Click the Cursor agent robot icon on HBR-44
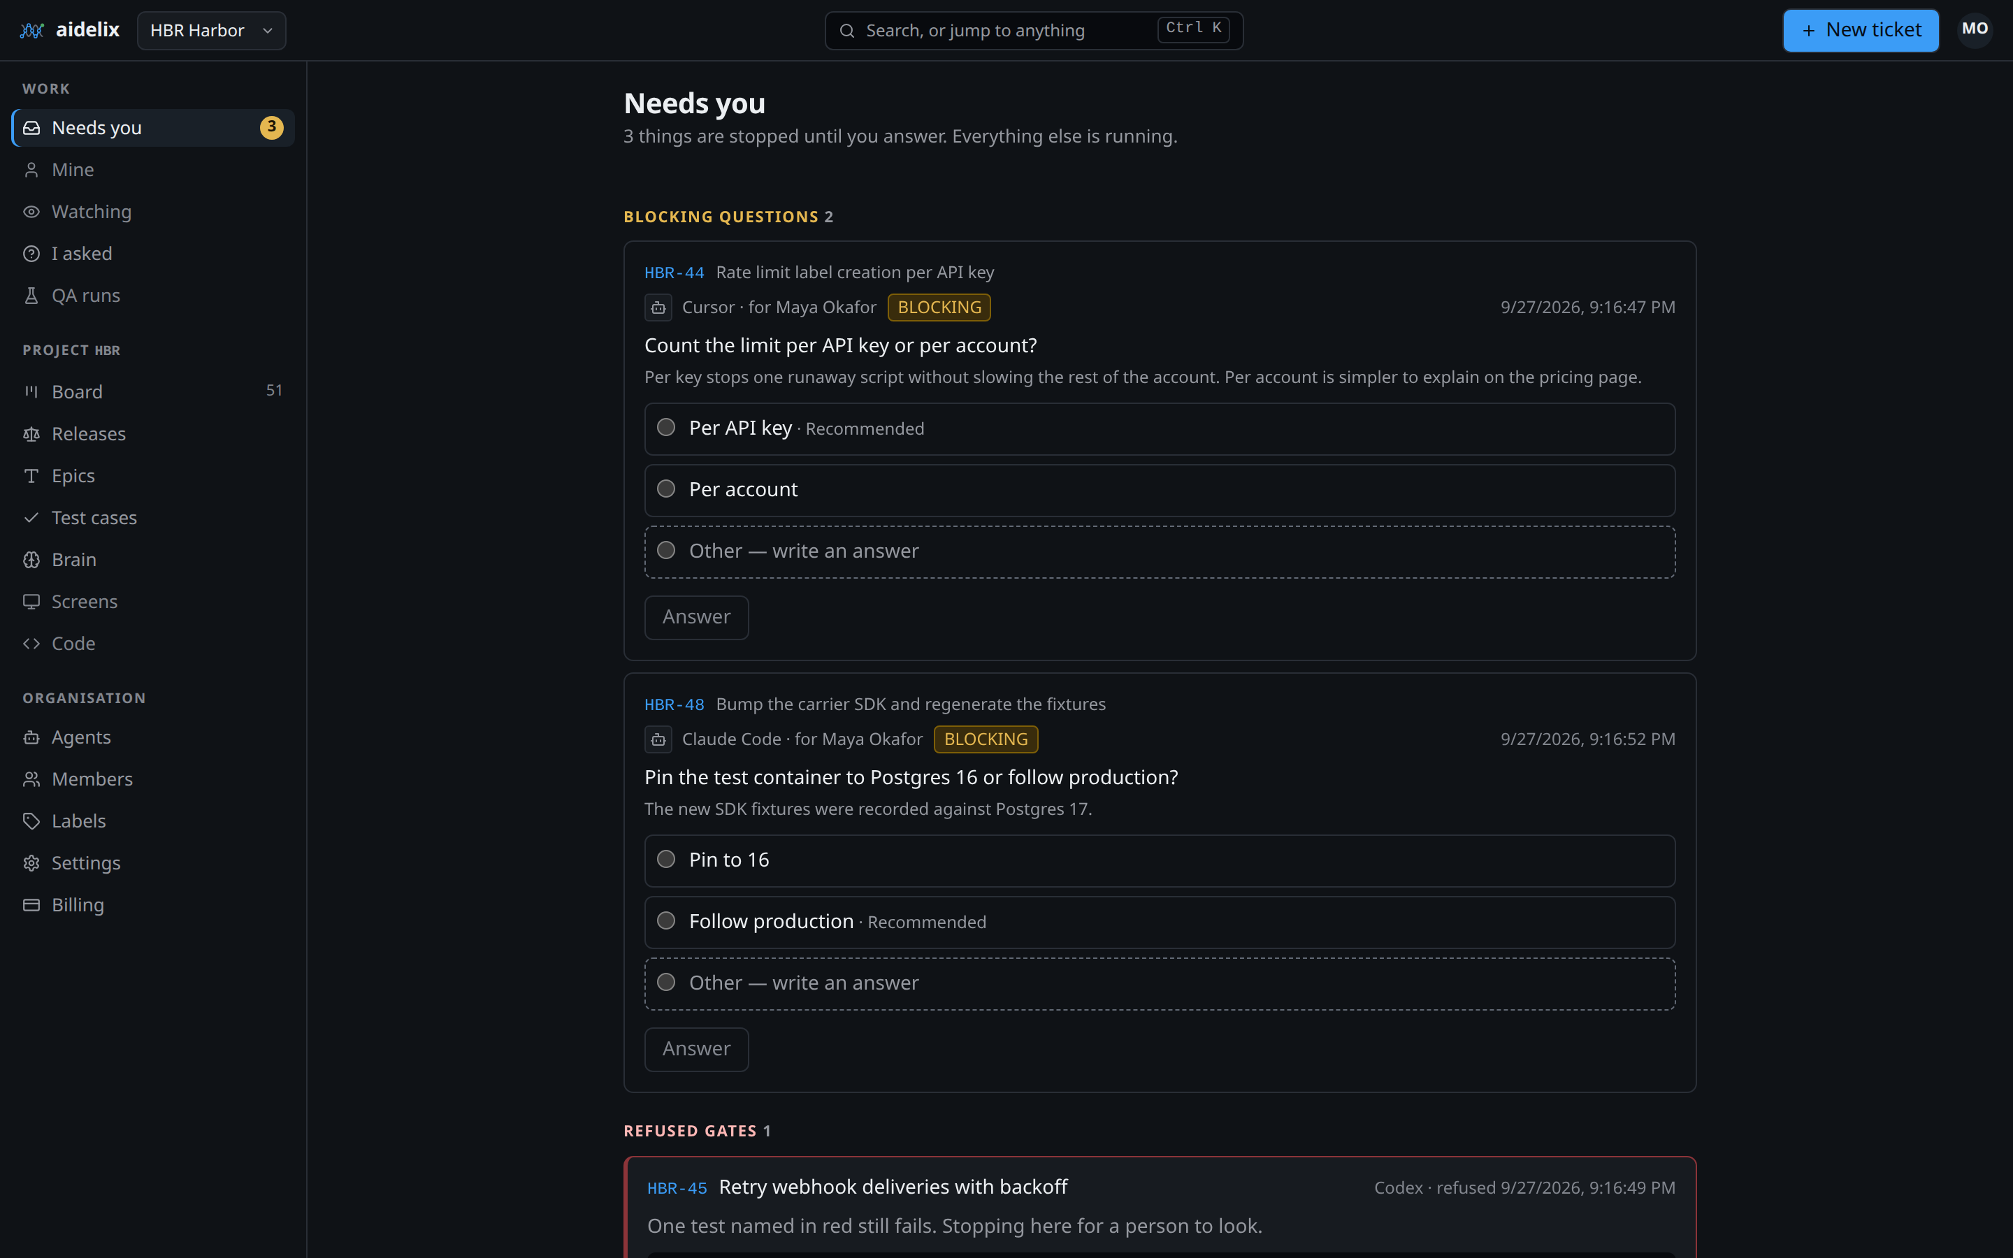This screenshot has height=1258, width=2013. click(658, 308)
